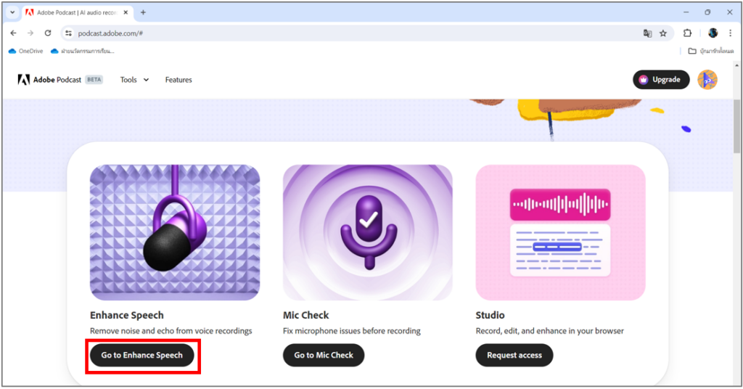The image size is (743, 389).
Task: Click the translate page icon
Action: click(647, 33)
